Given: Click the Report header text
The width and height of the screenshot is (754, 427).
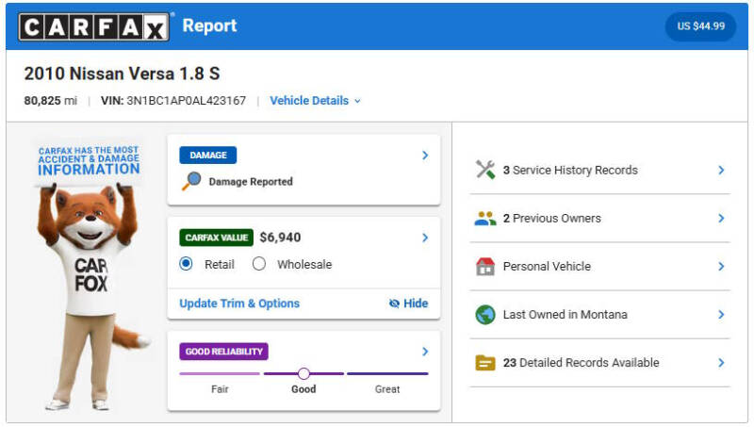Looking at the screenshot, I should 209,25.
